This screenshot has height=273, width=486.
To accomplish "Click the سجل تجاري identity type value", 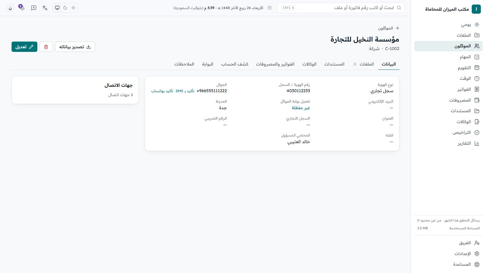I will coord(382,91).
